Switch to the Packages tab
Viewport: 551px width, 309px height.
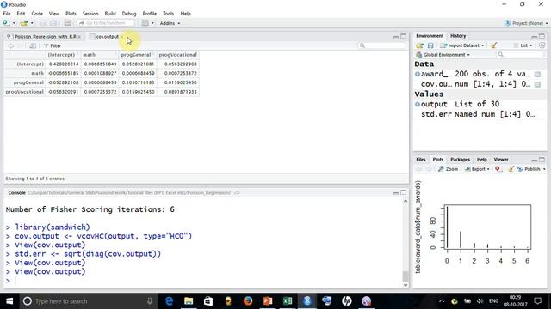(x=460, y=160)
